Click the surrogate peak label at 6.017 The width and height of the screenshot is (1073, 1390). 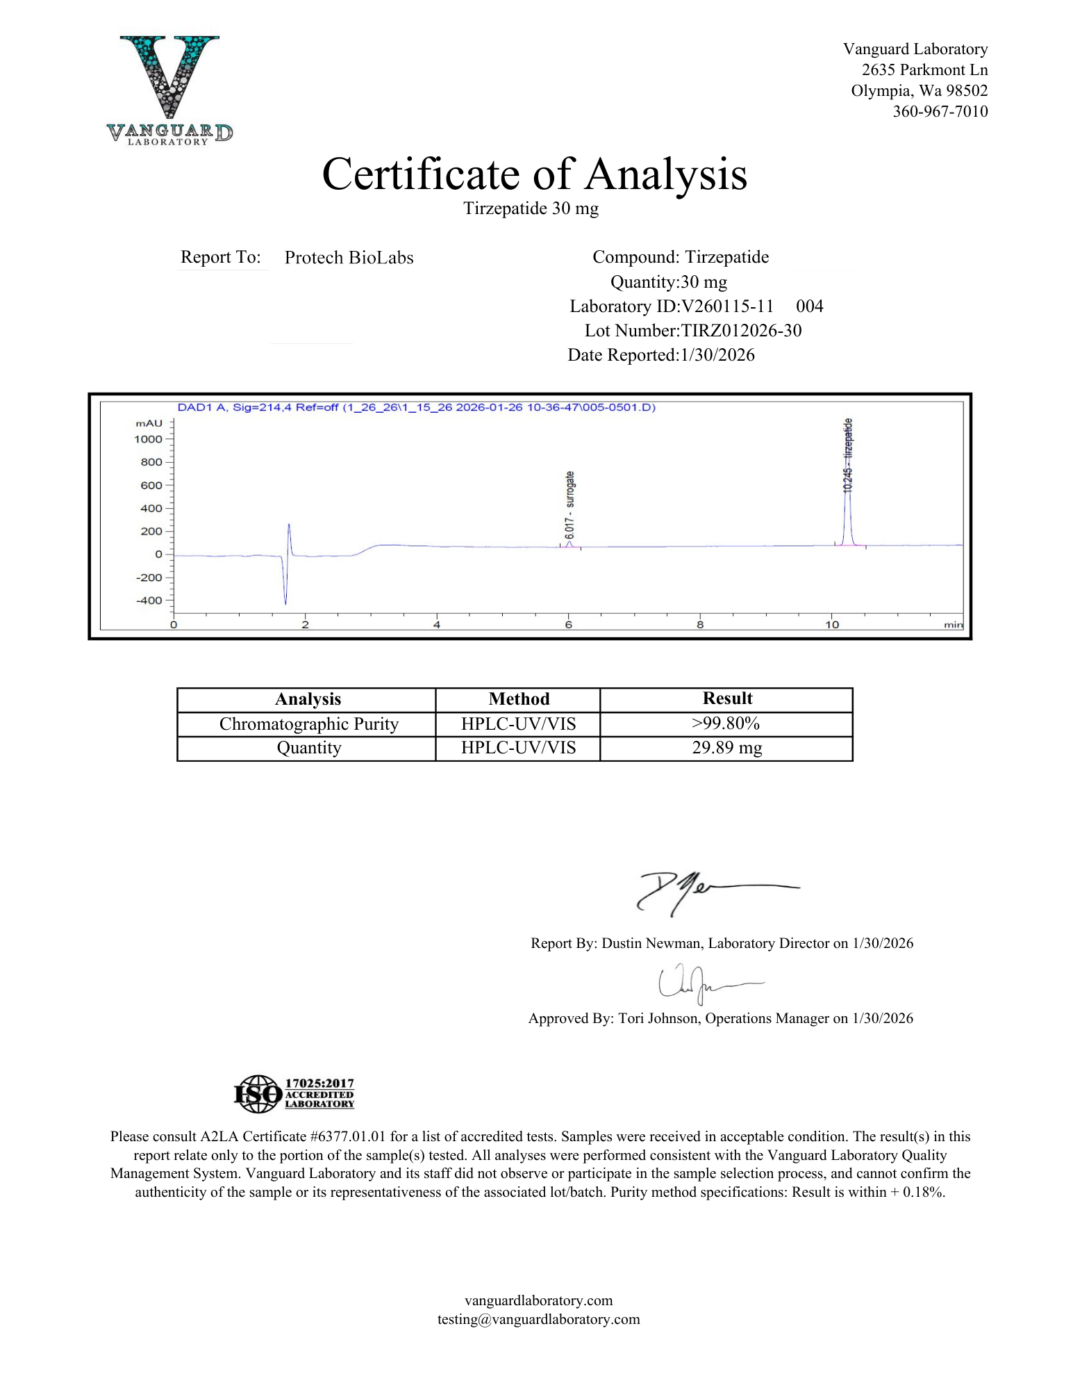(x=569, y=505)
